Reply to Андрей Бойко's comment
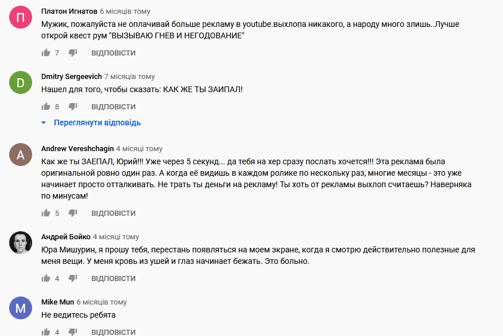The width and height of the screenshot is (503, 336). click(x=113, y=278)
